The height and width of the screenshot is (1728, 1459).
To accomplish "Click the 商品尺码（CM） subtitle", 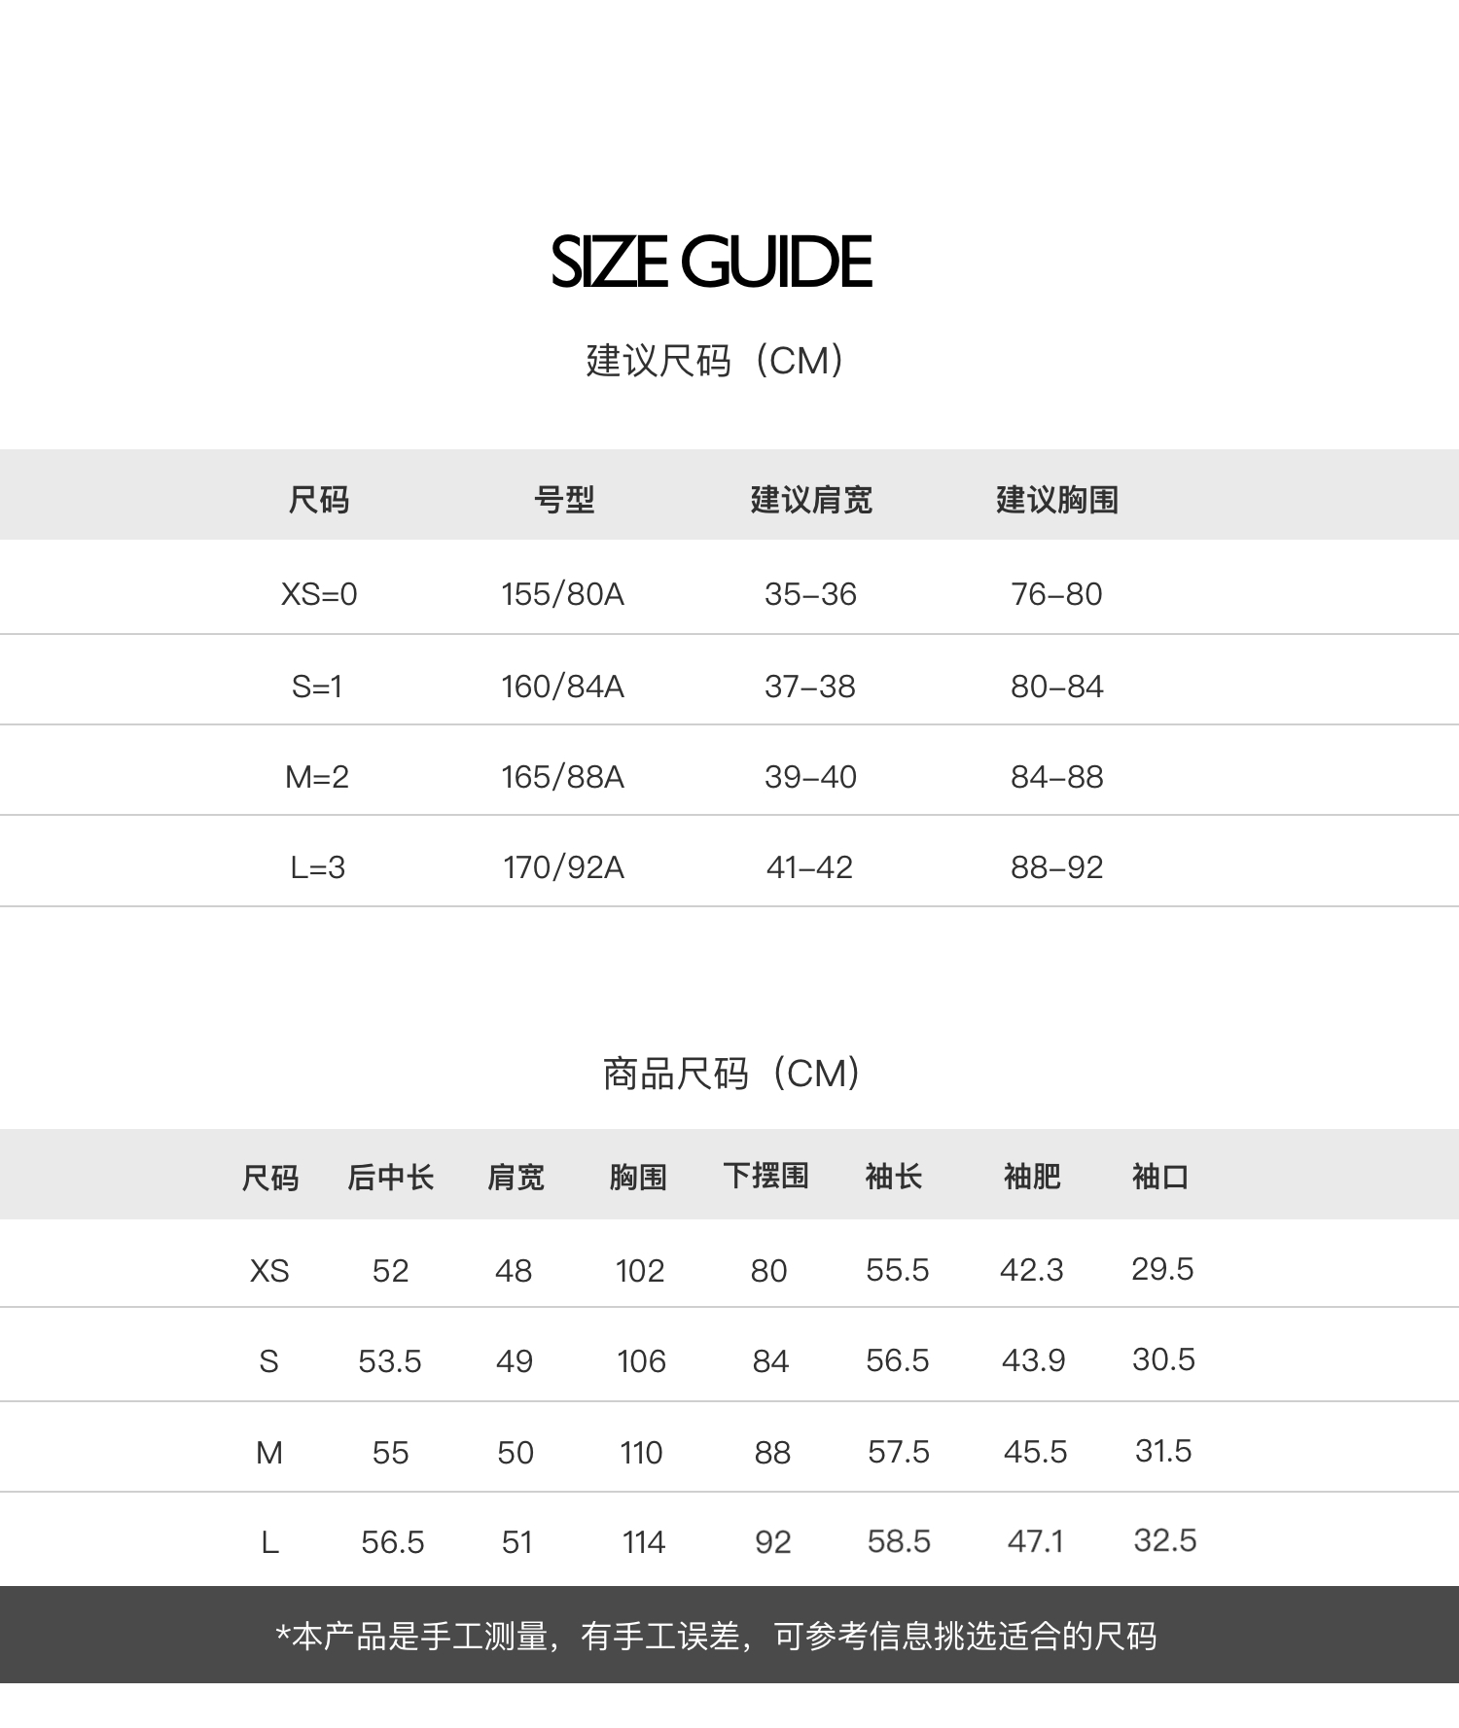I will pos(731,1074).
